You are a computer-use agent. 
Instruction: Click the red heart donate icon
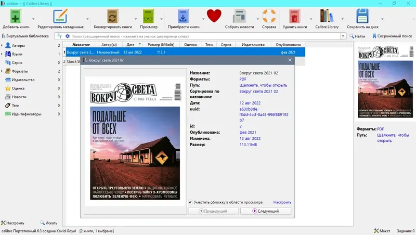point(214,16)
